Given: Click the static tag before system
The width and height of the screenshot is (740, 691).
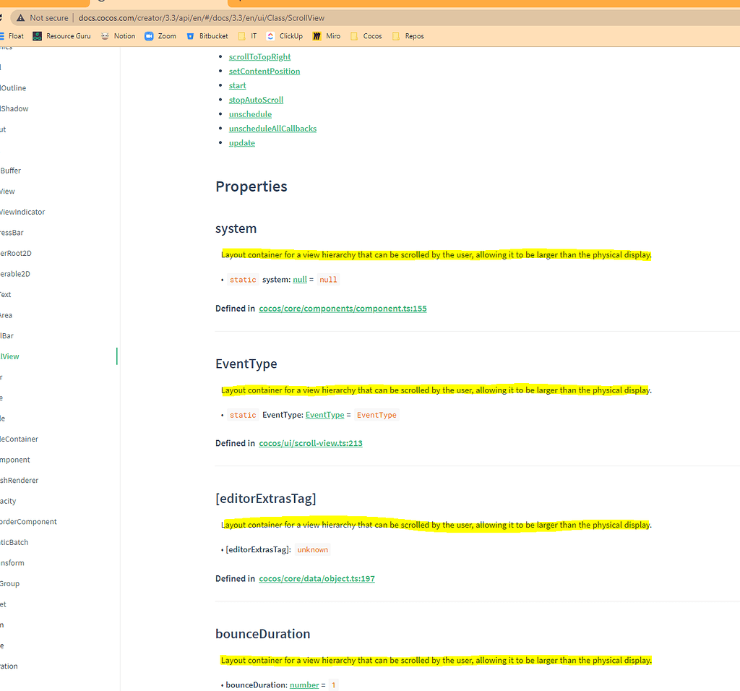Looking at the screenshot, I should click(243, 280).
